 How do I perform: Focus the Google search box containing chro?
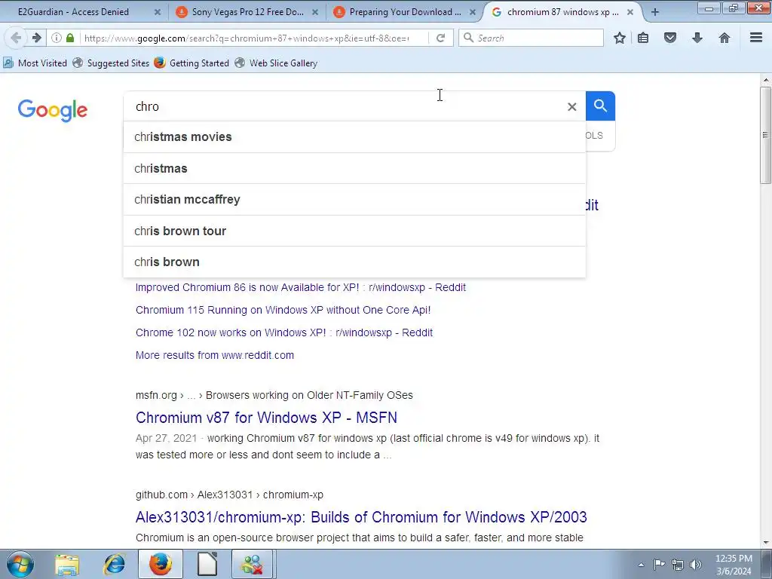tap(345, 106)
